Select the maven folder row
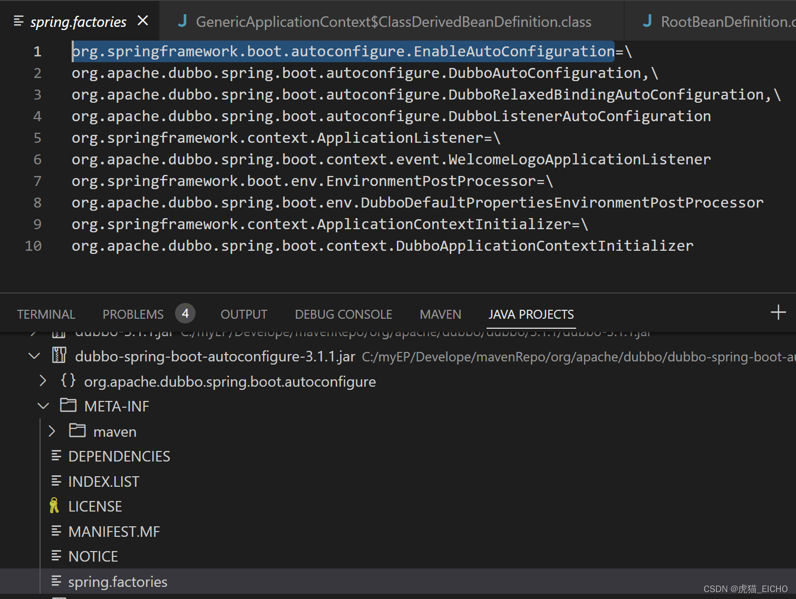Image resolution: width=796 pixels, height=599 pixels. (398, 431)
